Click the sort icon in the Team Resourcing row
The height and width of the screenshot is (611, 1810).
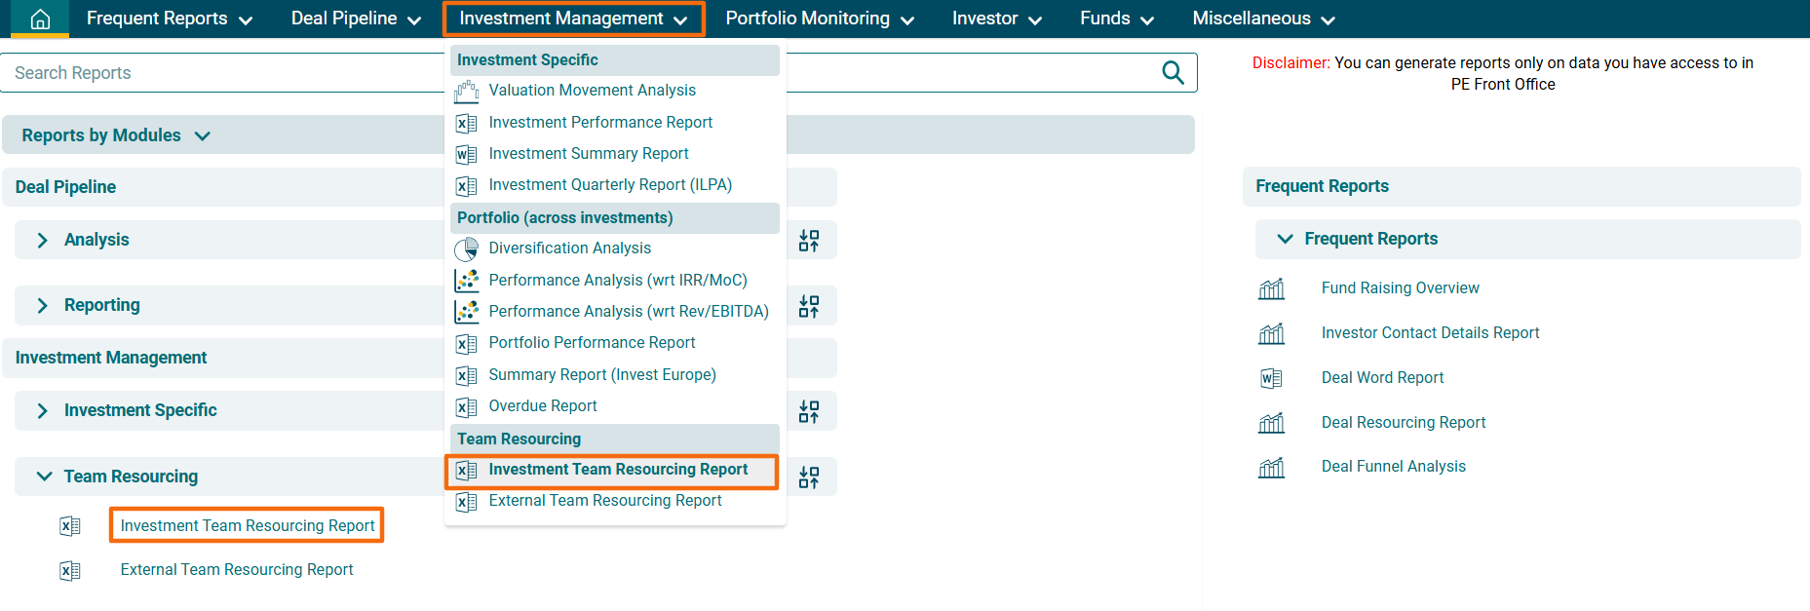coord(809,477)
